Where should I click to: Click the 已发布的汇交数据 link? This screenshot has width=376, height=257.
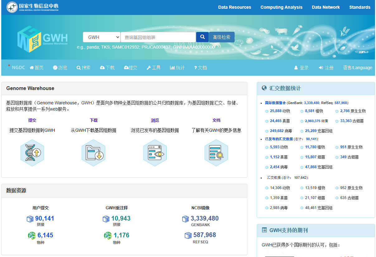point(279,139)
